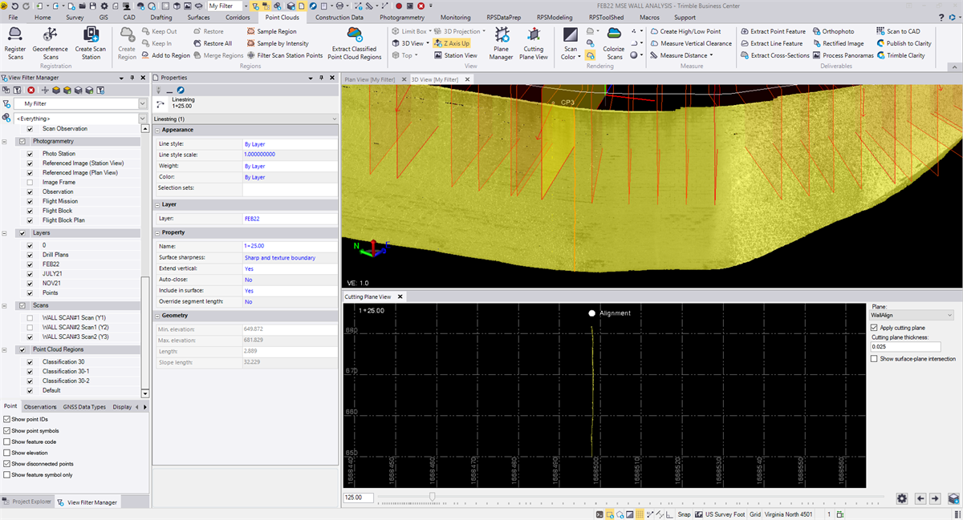Click Virginia North 4501 coordinate system
Viewport: 963px width, 520px height.
pos(789,514)
